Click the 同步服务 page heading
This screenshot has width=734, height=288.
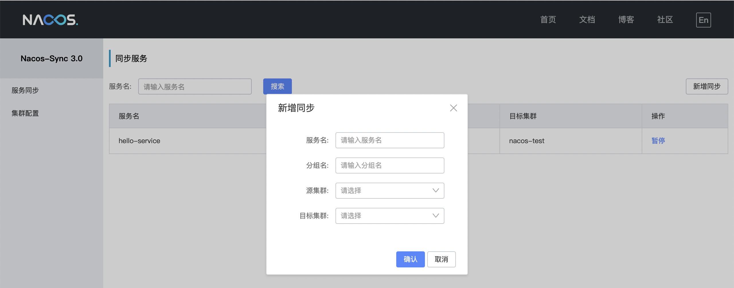pyautogui.click(x=131, y=58)
